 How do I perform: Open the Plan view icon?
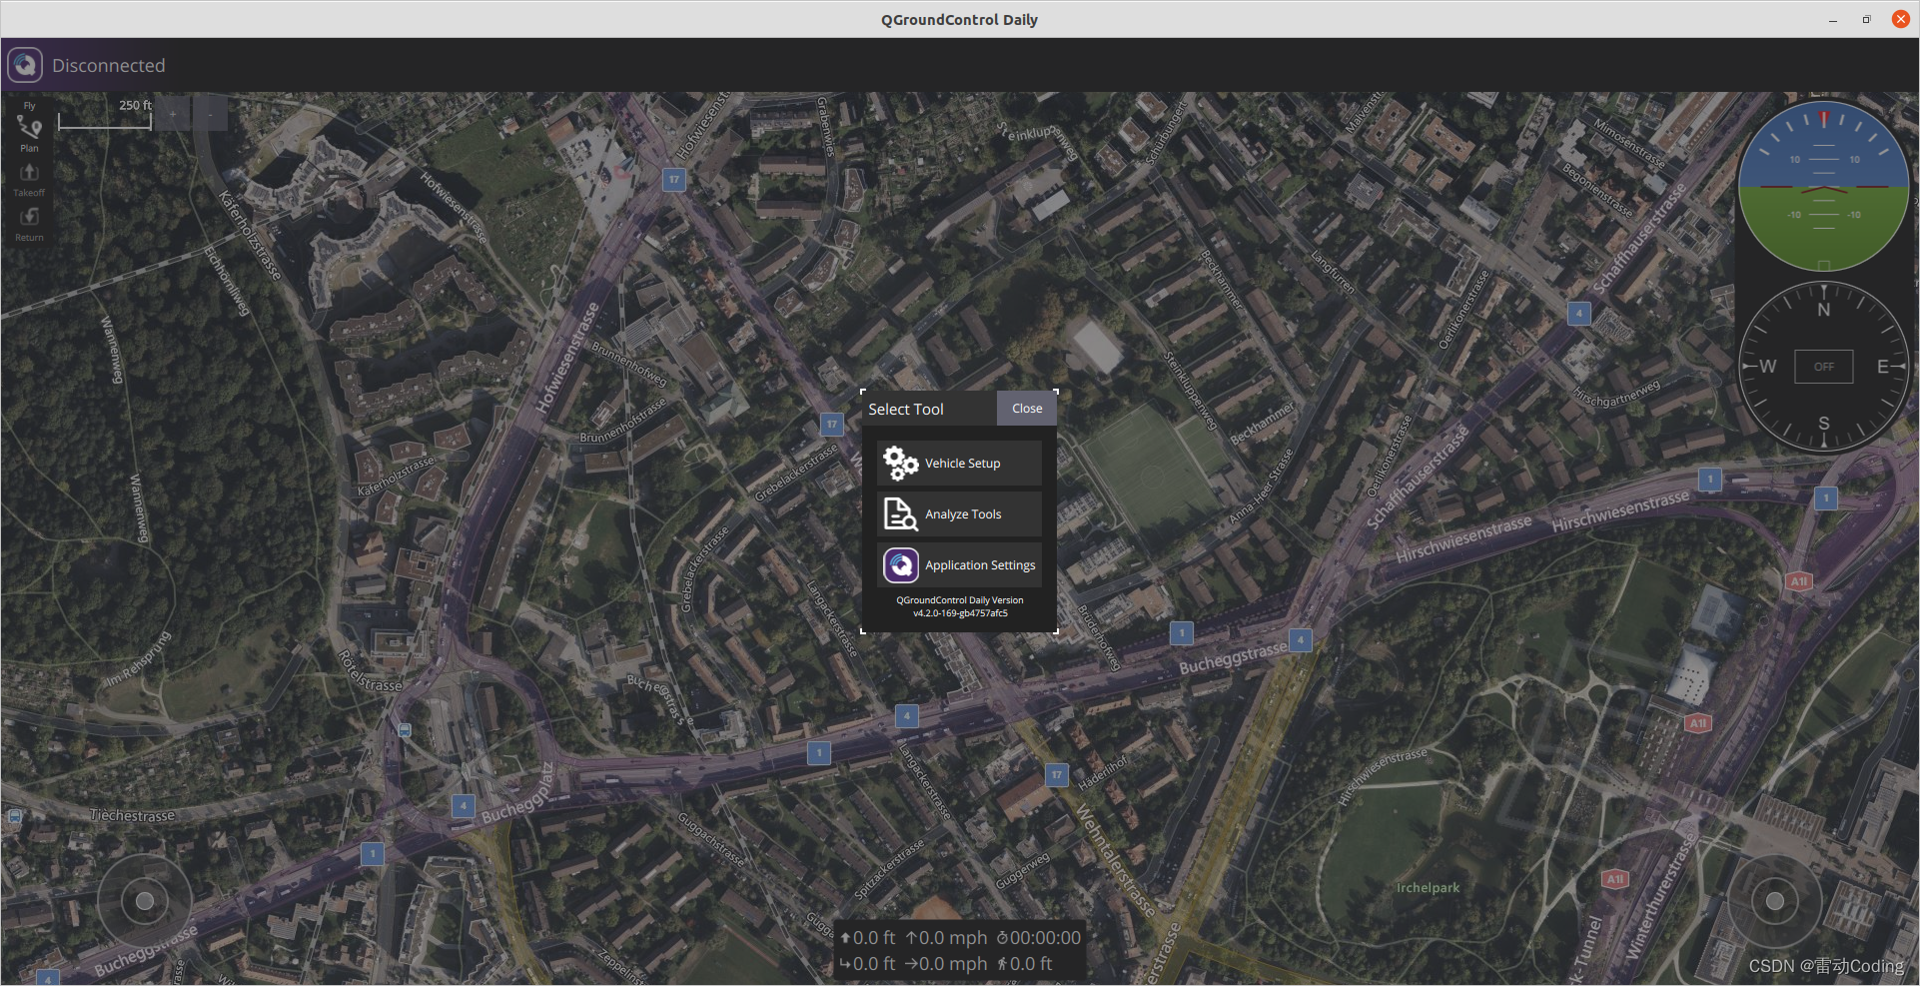29,128
